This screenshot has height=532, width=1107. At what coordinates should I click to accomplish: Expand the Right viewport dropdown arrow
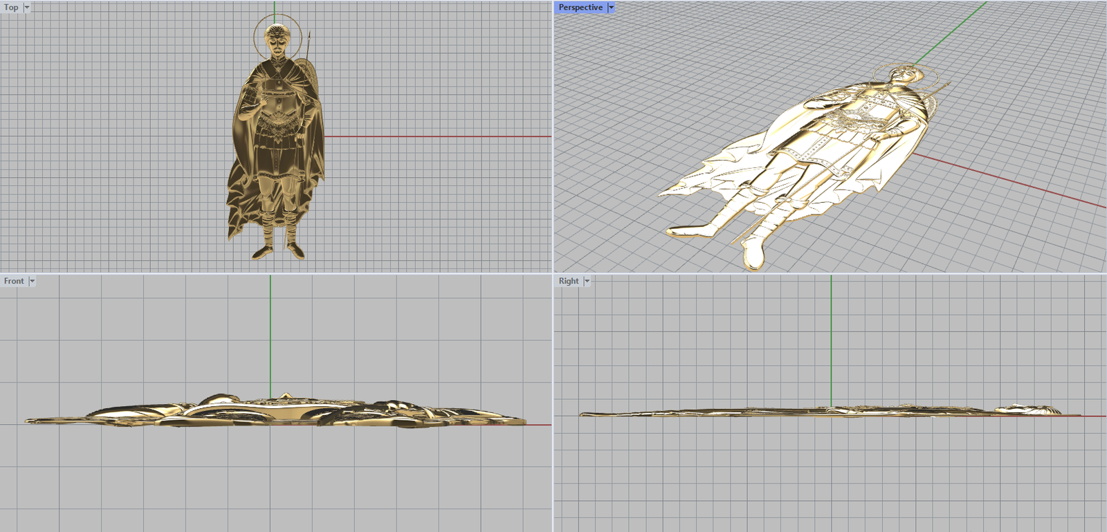tap(587, 281)
